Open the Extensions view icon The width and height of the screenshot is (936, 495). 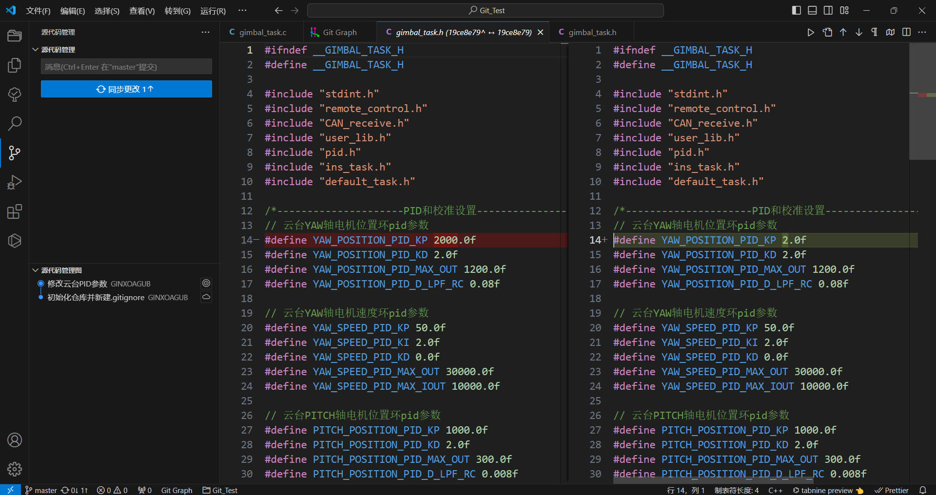tap(15, 211)
